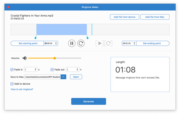
Task: Adjust the start time stepper arrows
Action: tap(56, 43)
